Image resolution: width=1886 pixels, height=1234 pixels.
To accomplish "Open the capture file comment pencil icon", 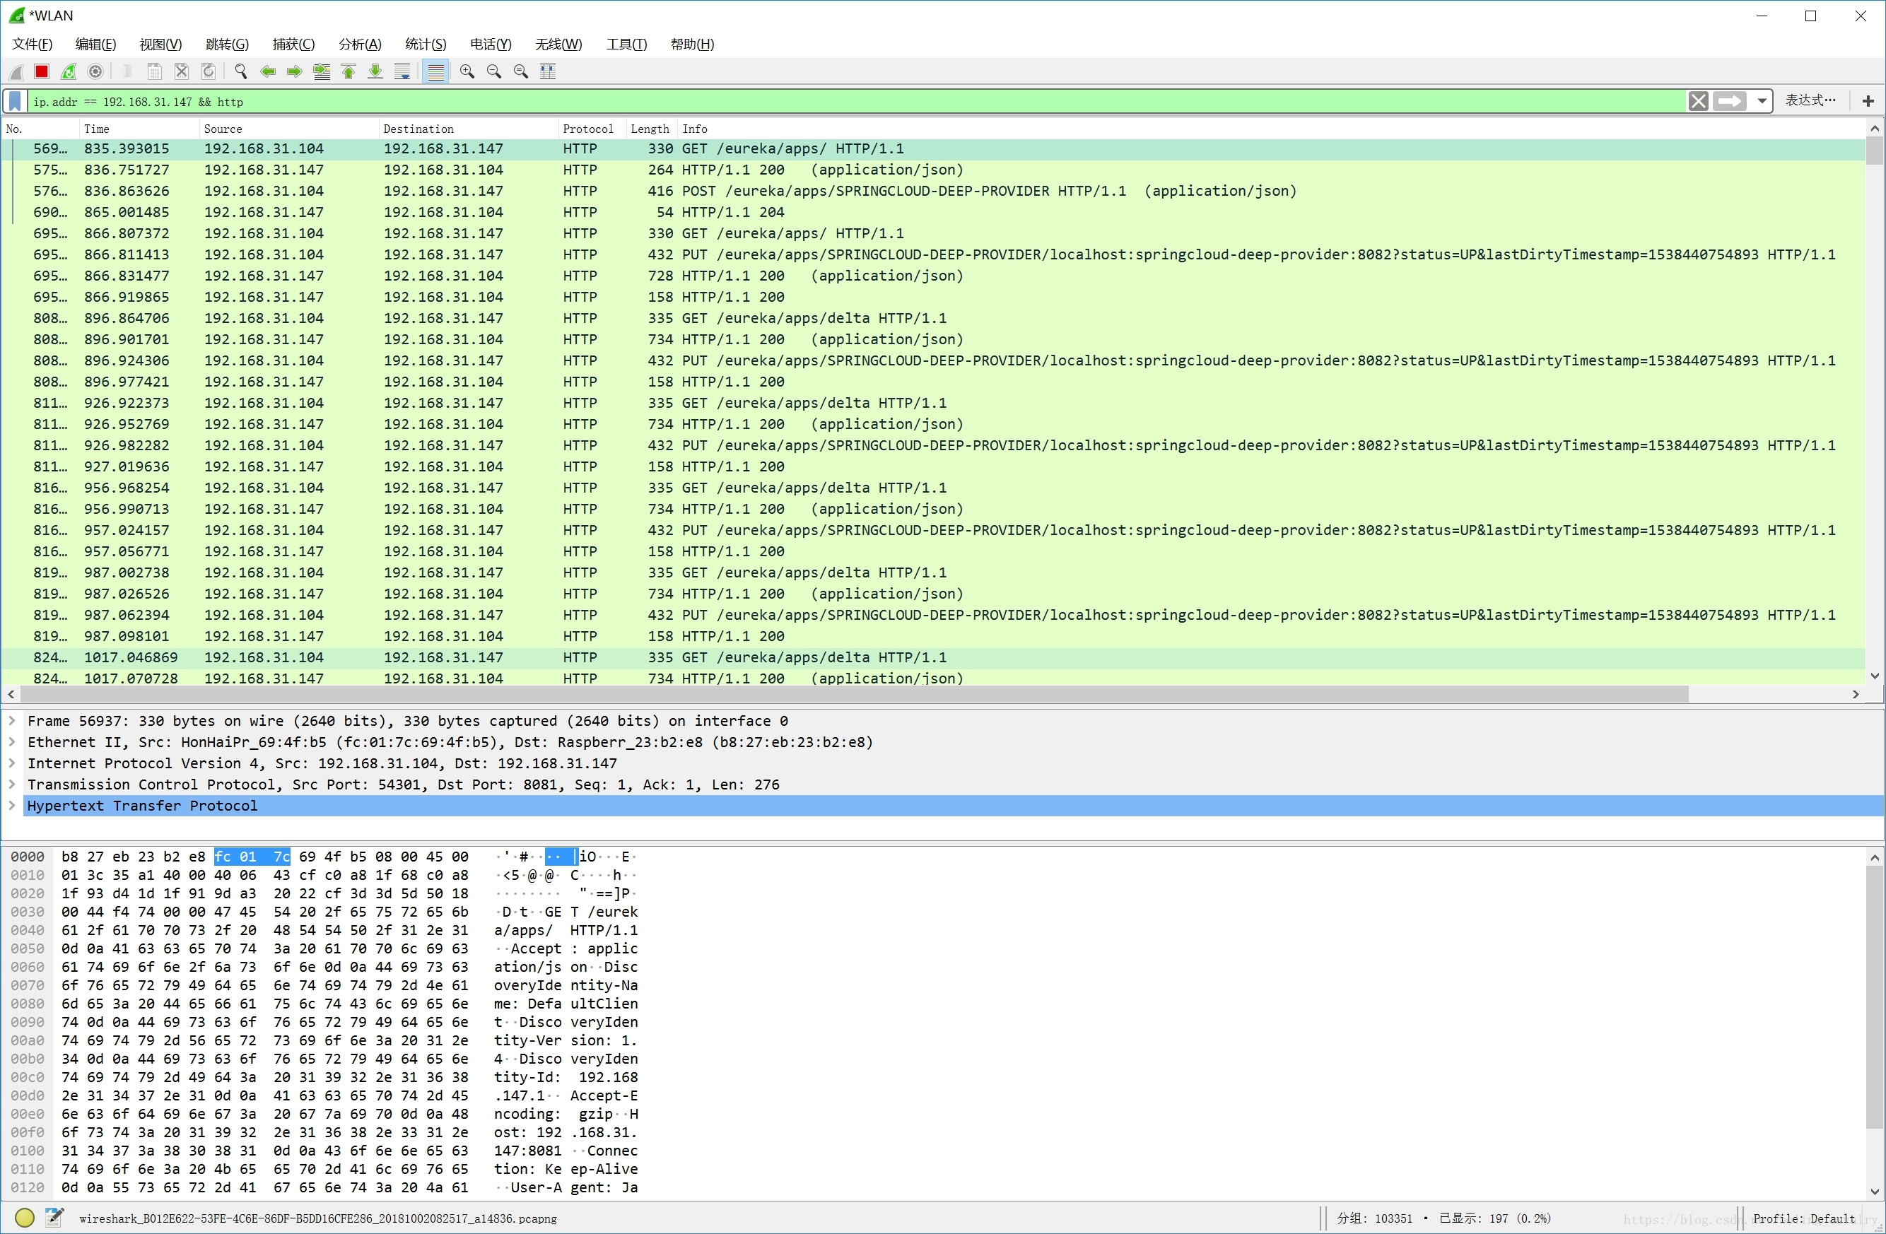I will click(54, 1217).
